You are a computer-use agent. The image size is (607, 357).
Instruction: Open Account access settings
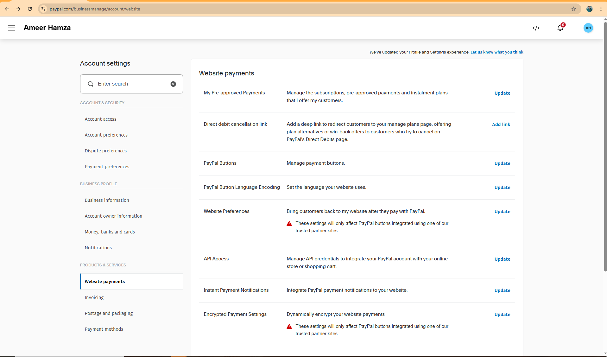click(100, 119)
